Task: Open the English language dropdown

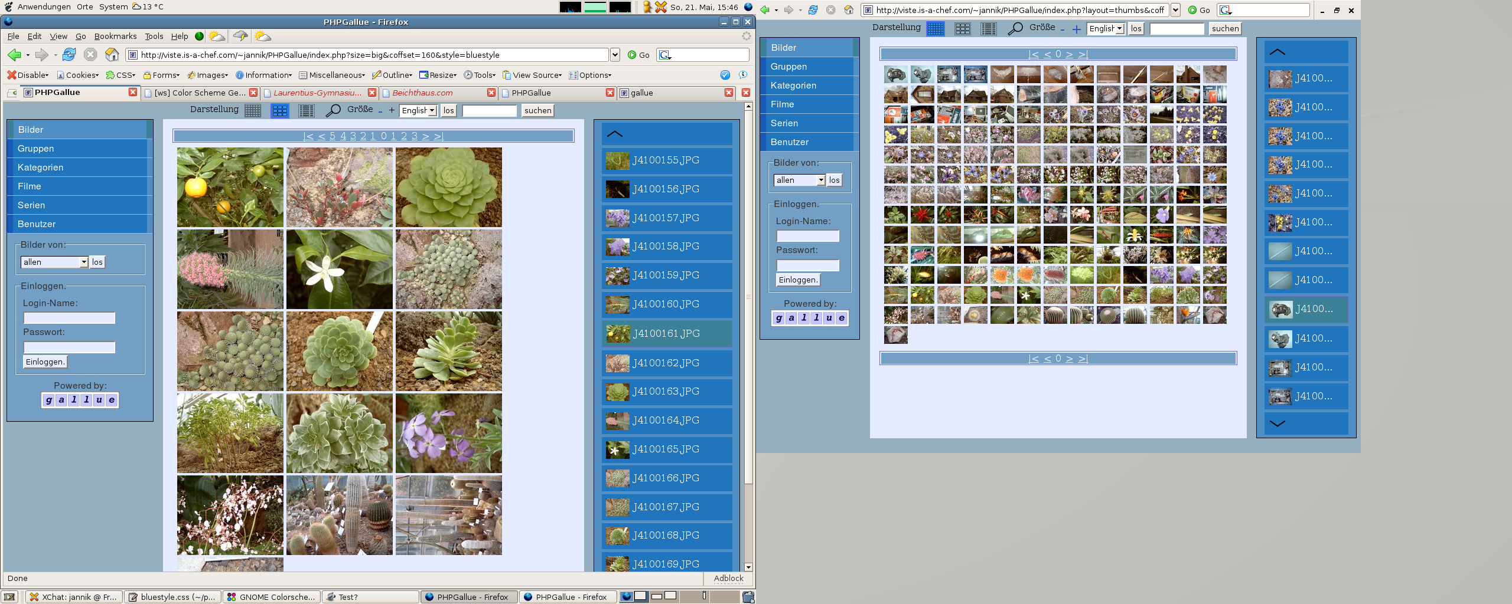Action: tap(418, 110)
